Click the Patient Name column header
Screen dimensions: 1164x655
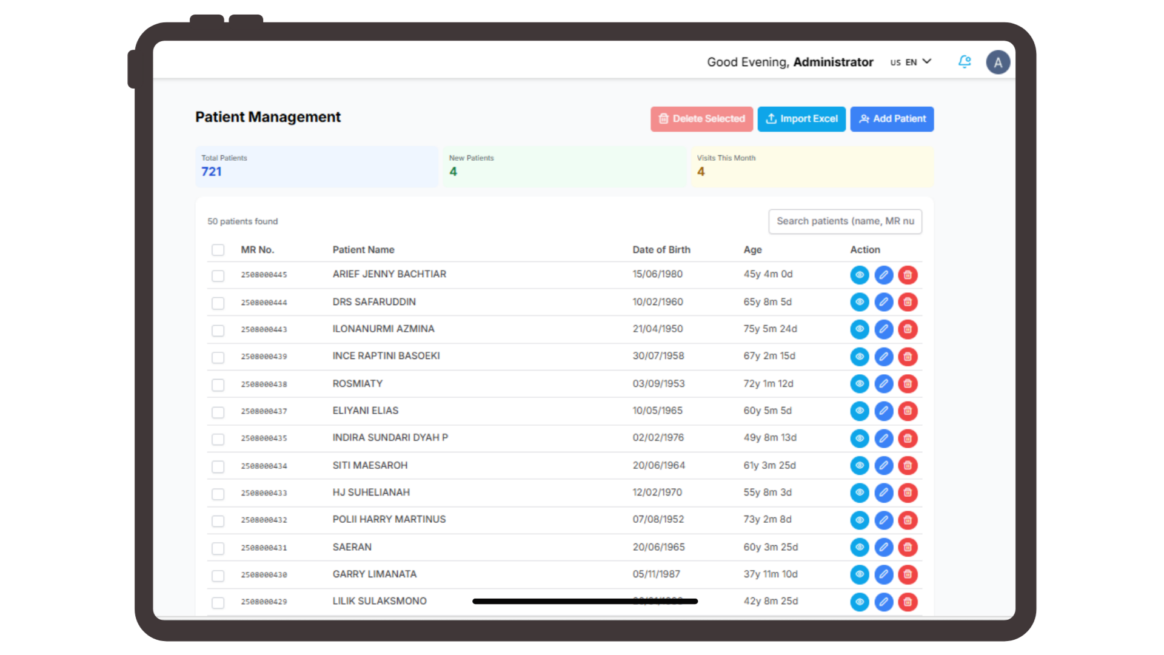pos(363,250)
